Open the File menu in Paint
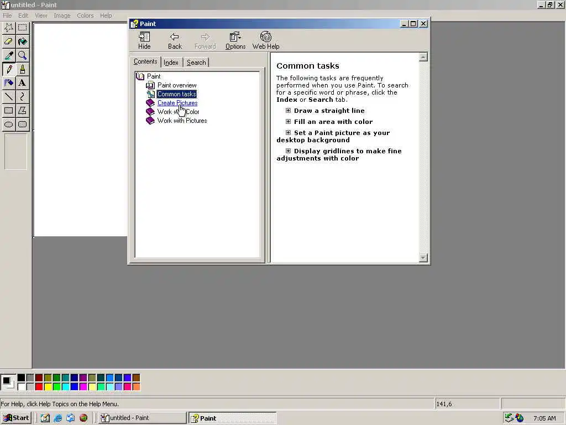 point(7,15)
